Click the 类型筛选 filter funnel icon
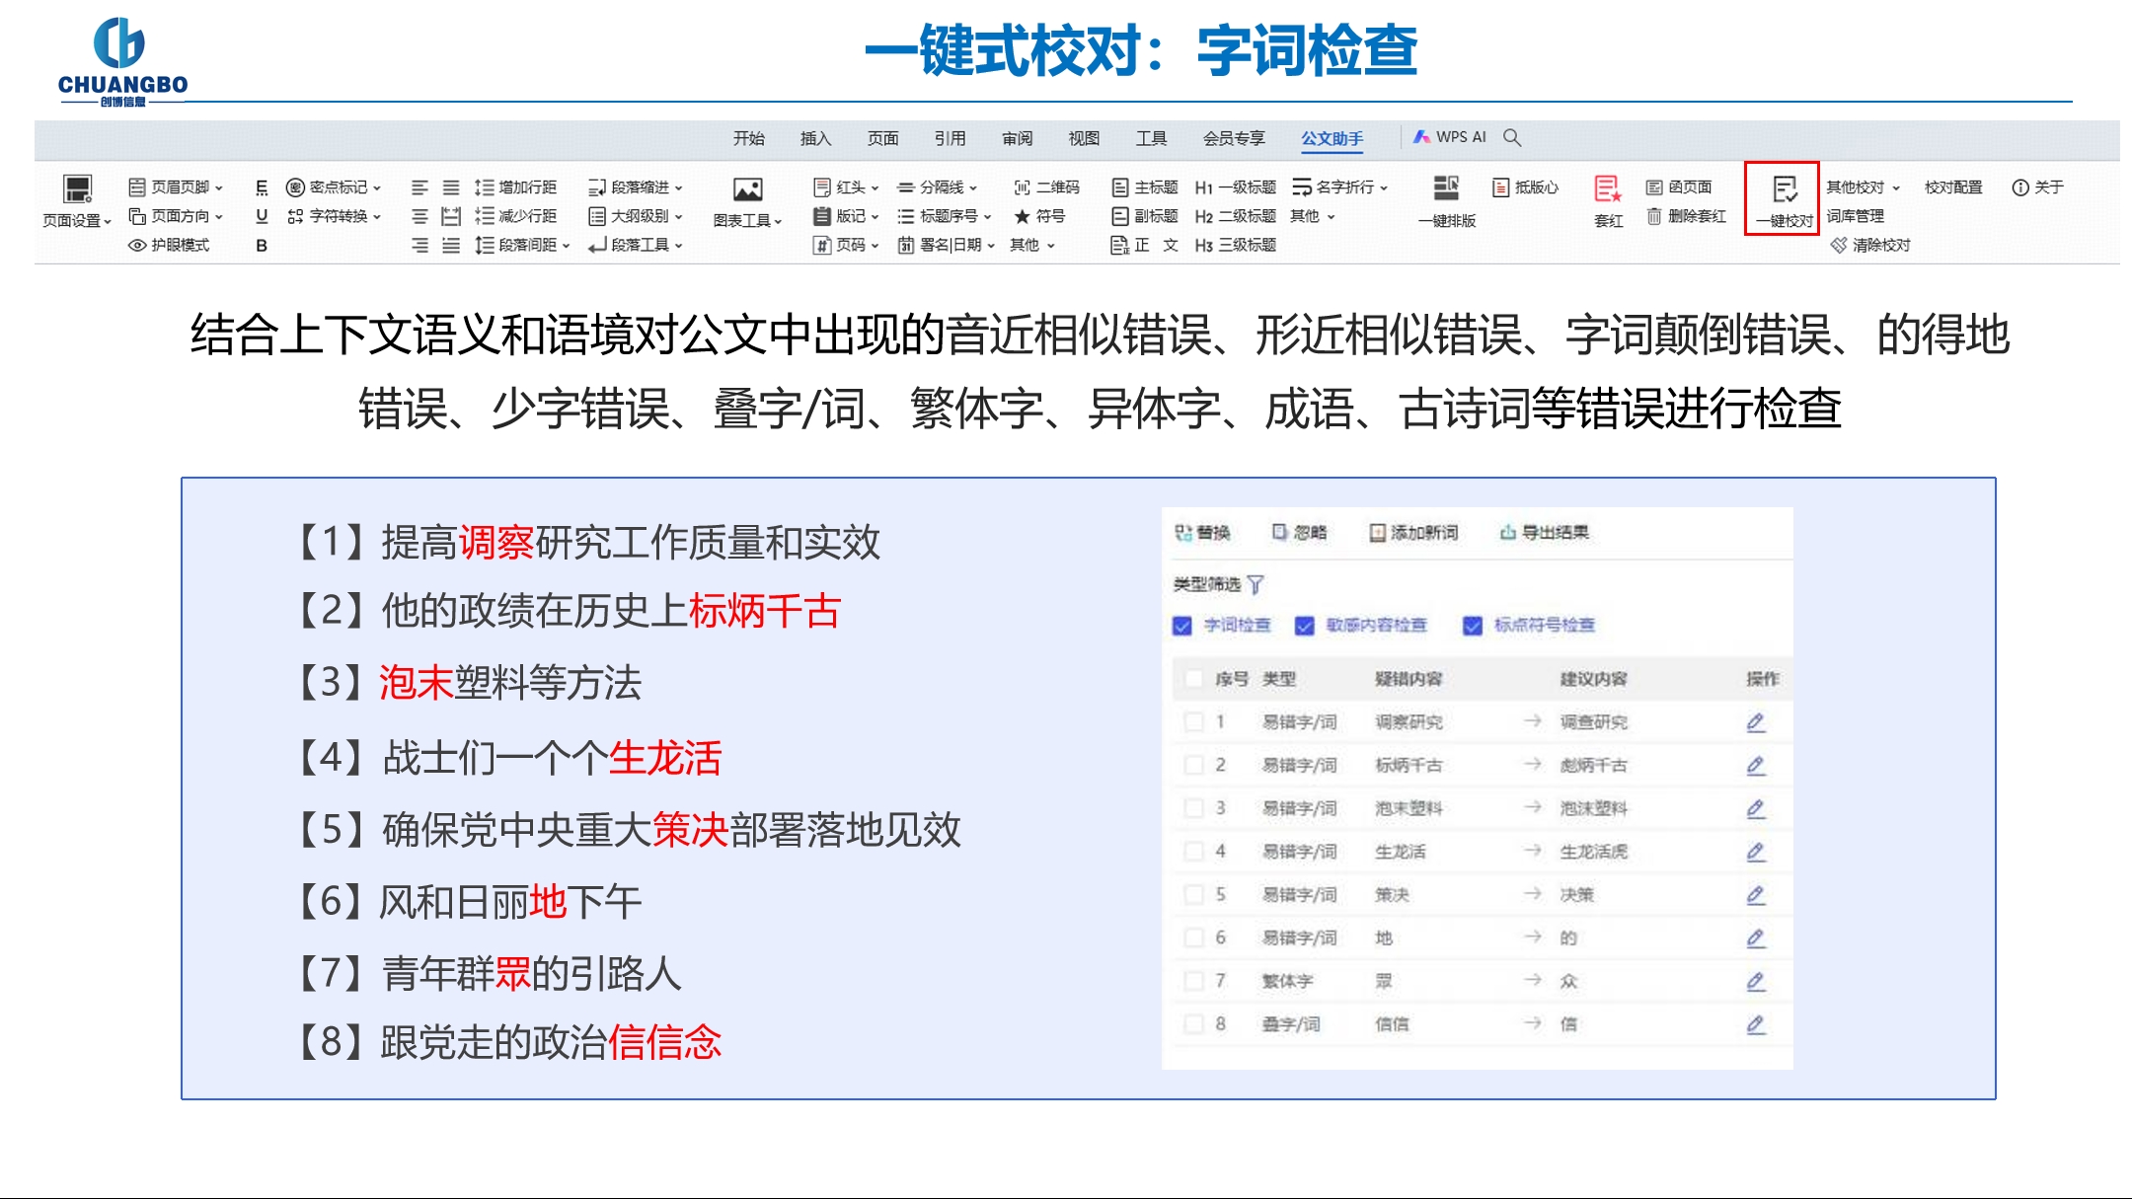 (x=1256, y=585)
